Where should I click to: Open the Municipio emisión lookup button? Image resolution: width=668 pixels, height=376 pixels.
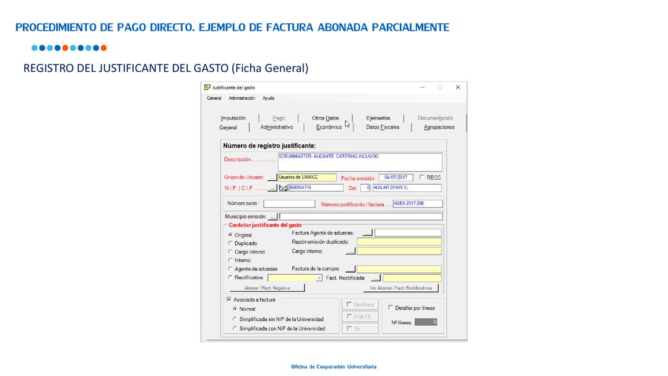tap(273, 217)
